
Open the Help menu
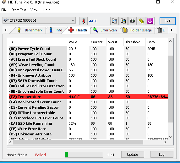pyautogui.click(x=46, y=10)
